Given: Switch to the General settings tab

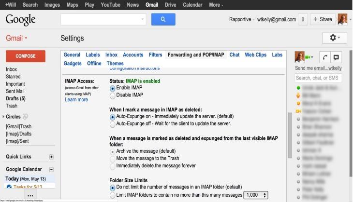Looking at the screenshot, I should coord(72,55).
